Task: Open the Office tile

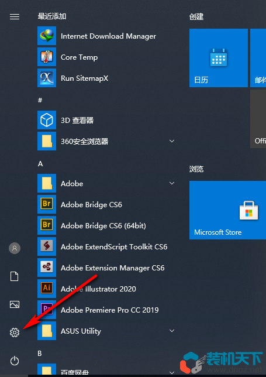Action: pos(258,119)
